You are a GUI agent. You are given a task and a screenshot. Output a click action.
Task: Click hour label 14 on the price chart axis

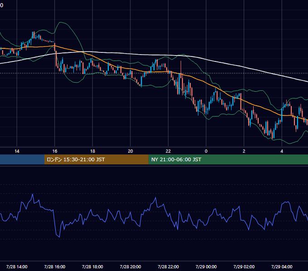click(17, 151)
